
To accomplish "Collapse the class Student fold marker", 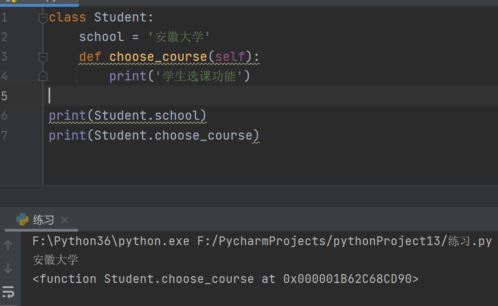I will pos(43,18).
